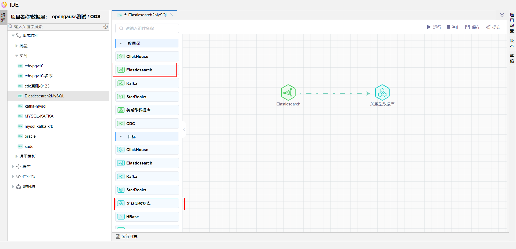This screenshot has width=516, height=249.
Task: Open the kafka-mysql job in tree
Action: 35,106
